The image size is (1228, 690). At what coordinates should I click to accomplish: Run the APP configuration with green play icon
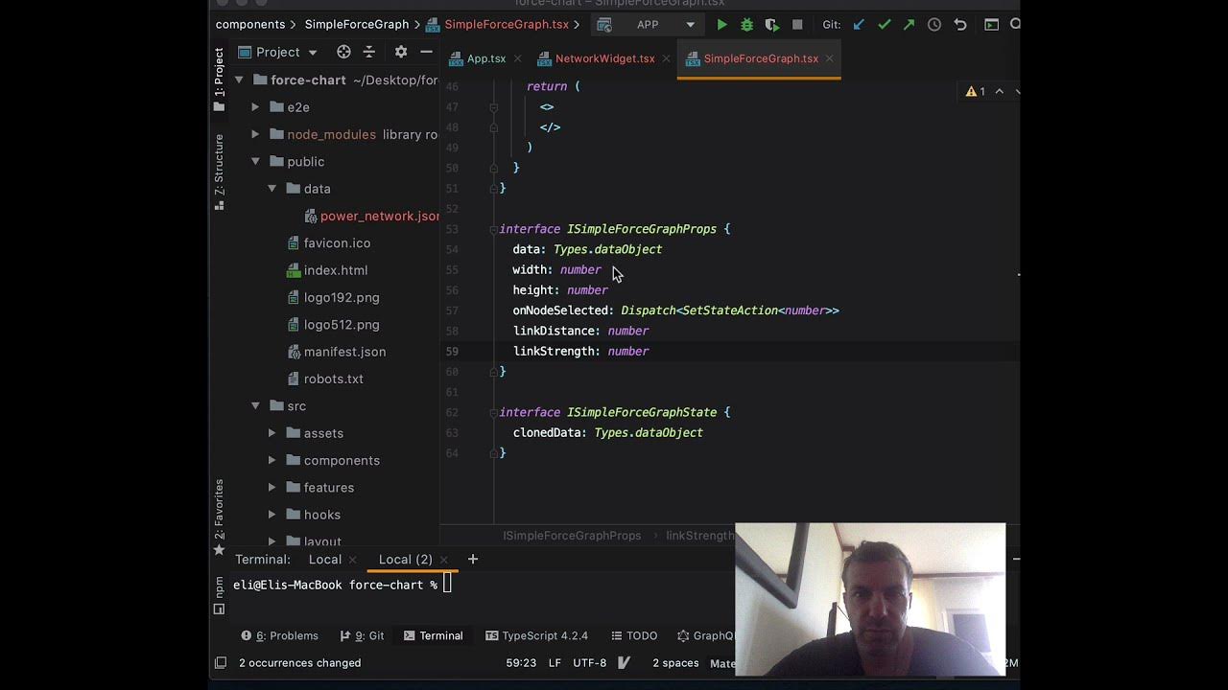point(721,25)
